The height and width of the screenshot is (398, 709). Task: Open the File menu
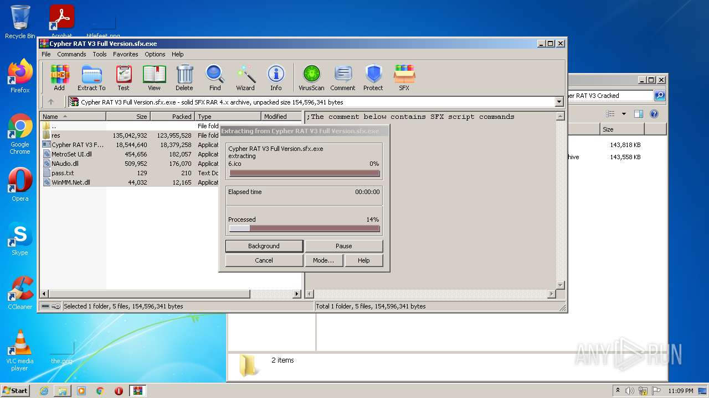coord(46,54)
